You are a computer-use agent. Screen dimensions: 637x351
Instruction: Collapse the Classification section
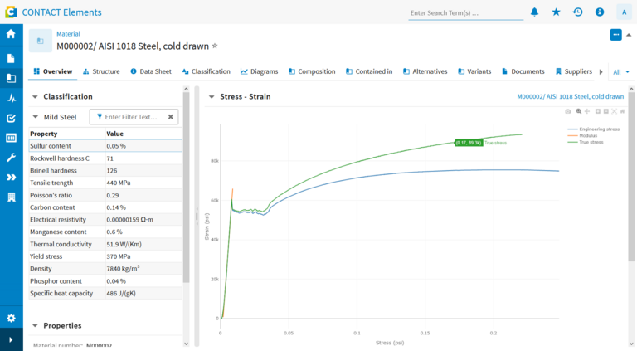tap(35, 97)
